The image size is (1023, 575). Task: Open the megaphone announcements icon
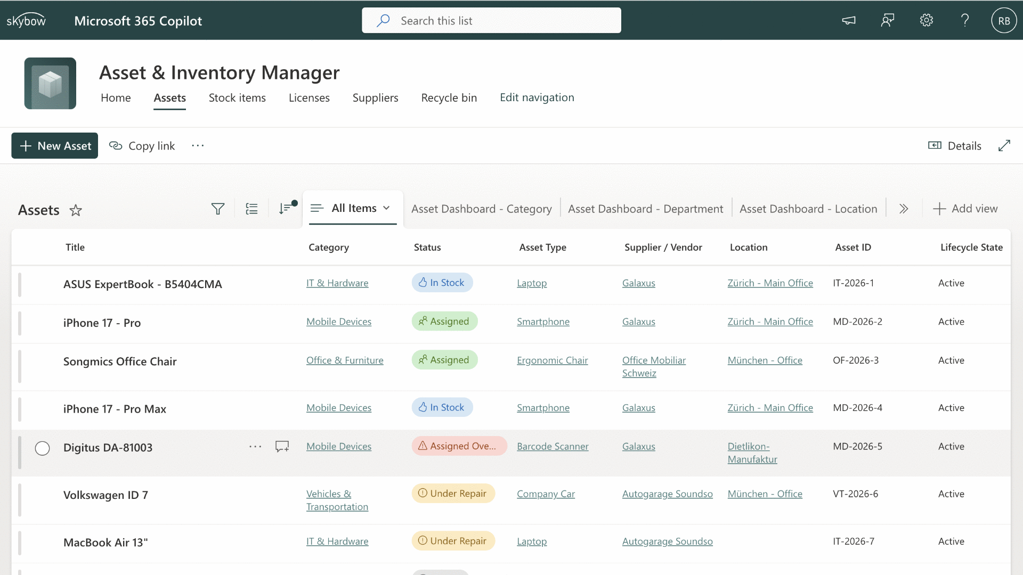[x=849, y=20]
